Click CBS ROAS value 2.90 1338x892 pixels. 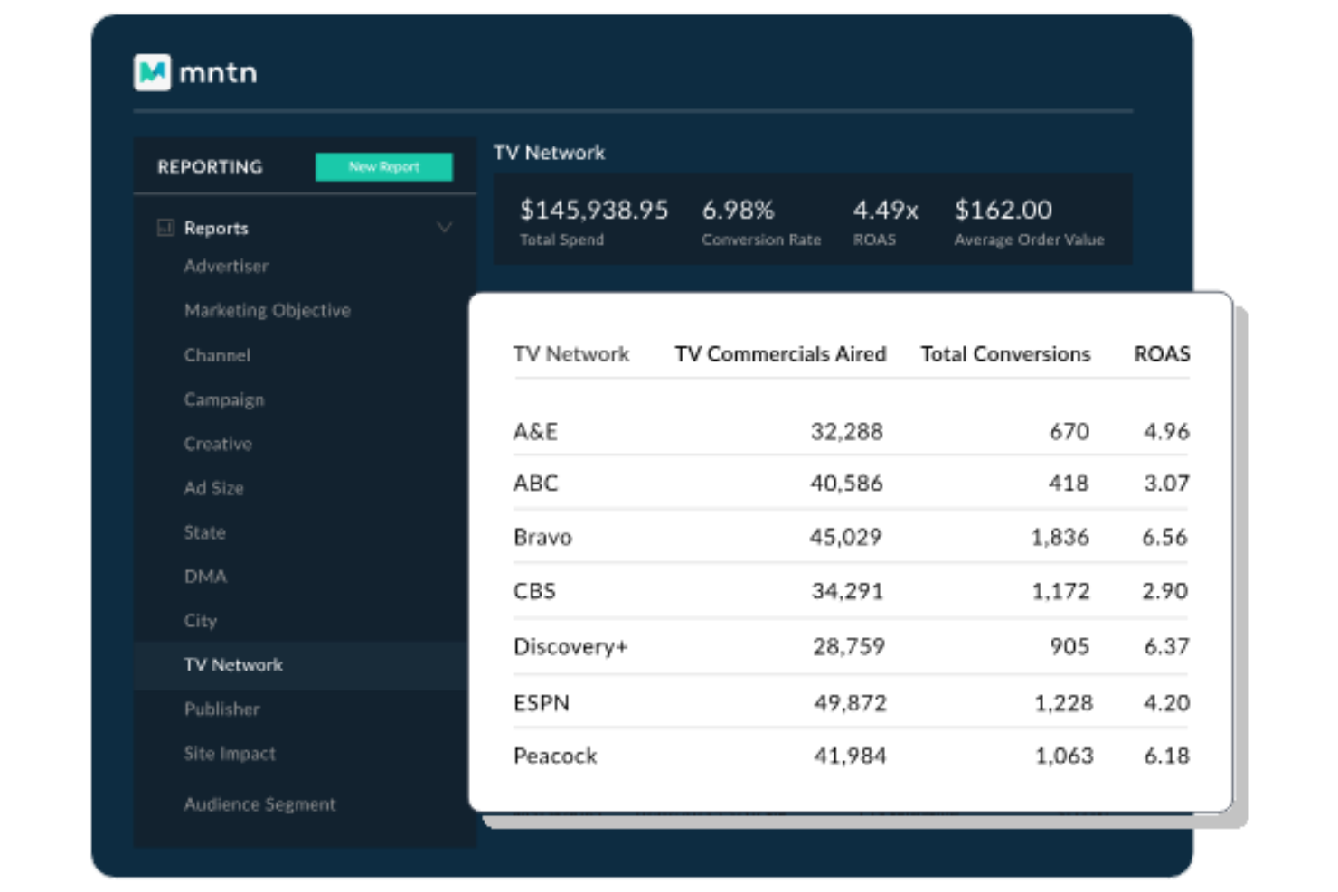click(1164, 591)
